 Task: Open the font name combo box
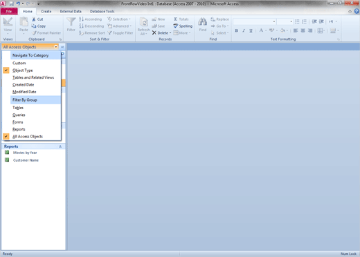tap(274, 21)
